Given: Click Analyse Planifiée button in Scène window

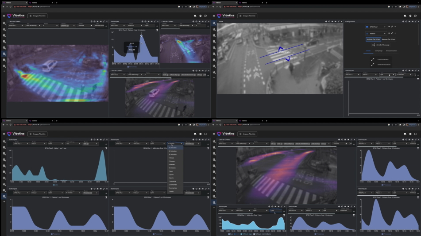Looking at the screenshot, I should tap(247, 16).
